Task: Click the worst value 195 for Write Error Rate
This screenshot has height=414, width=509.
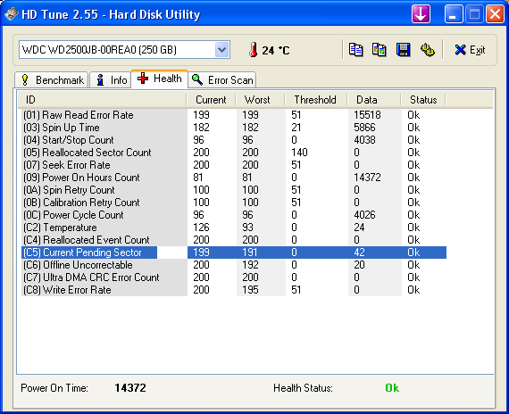Action: pos(250,290)
